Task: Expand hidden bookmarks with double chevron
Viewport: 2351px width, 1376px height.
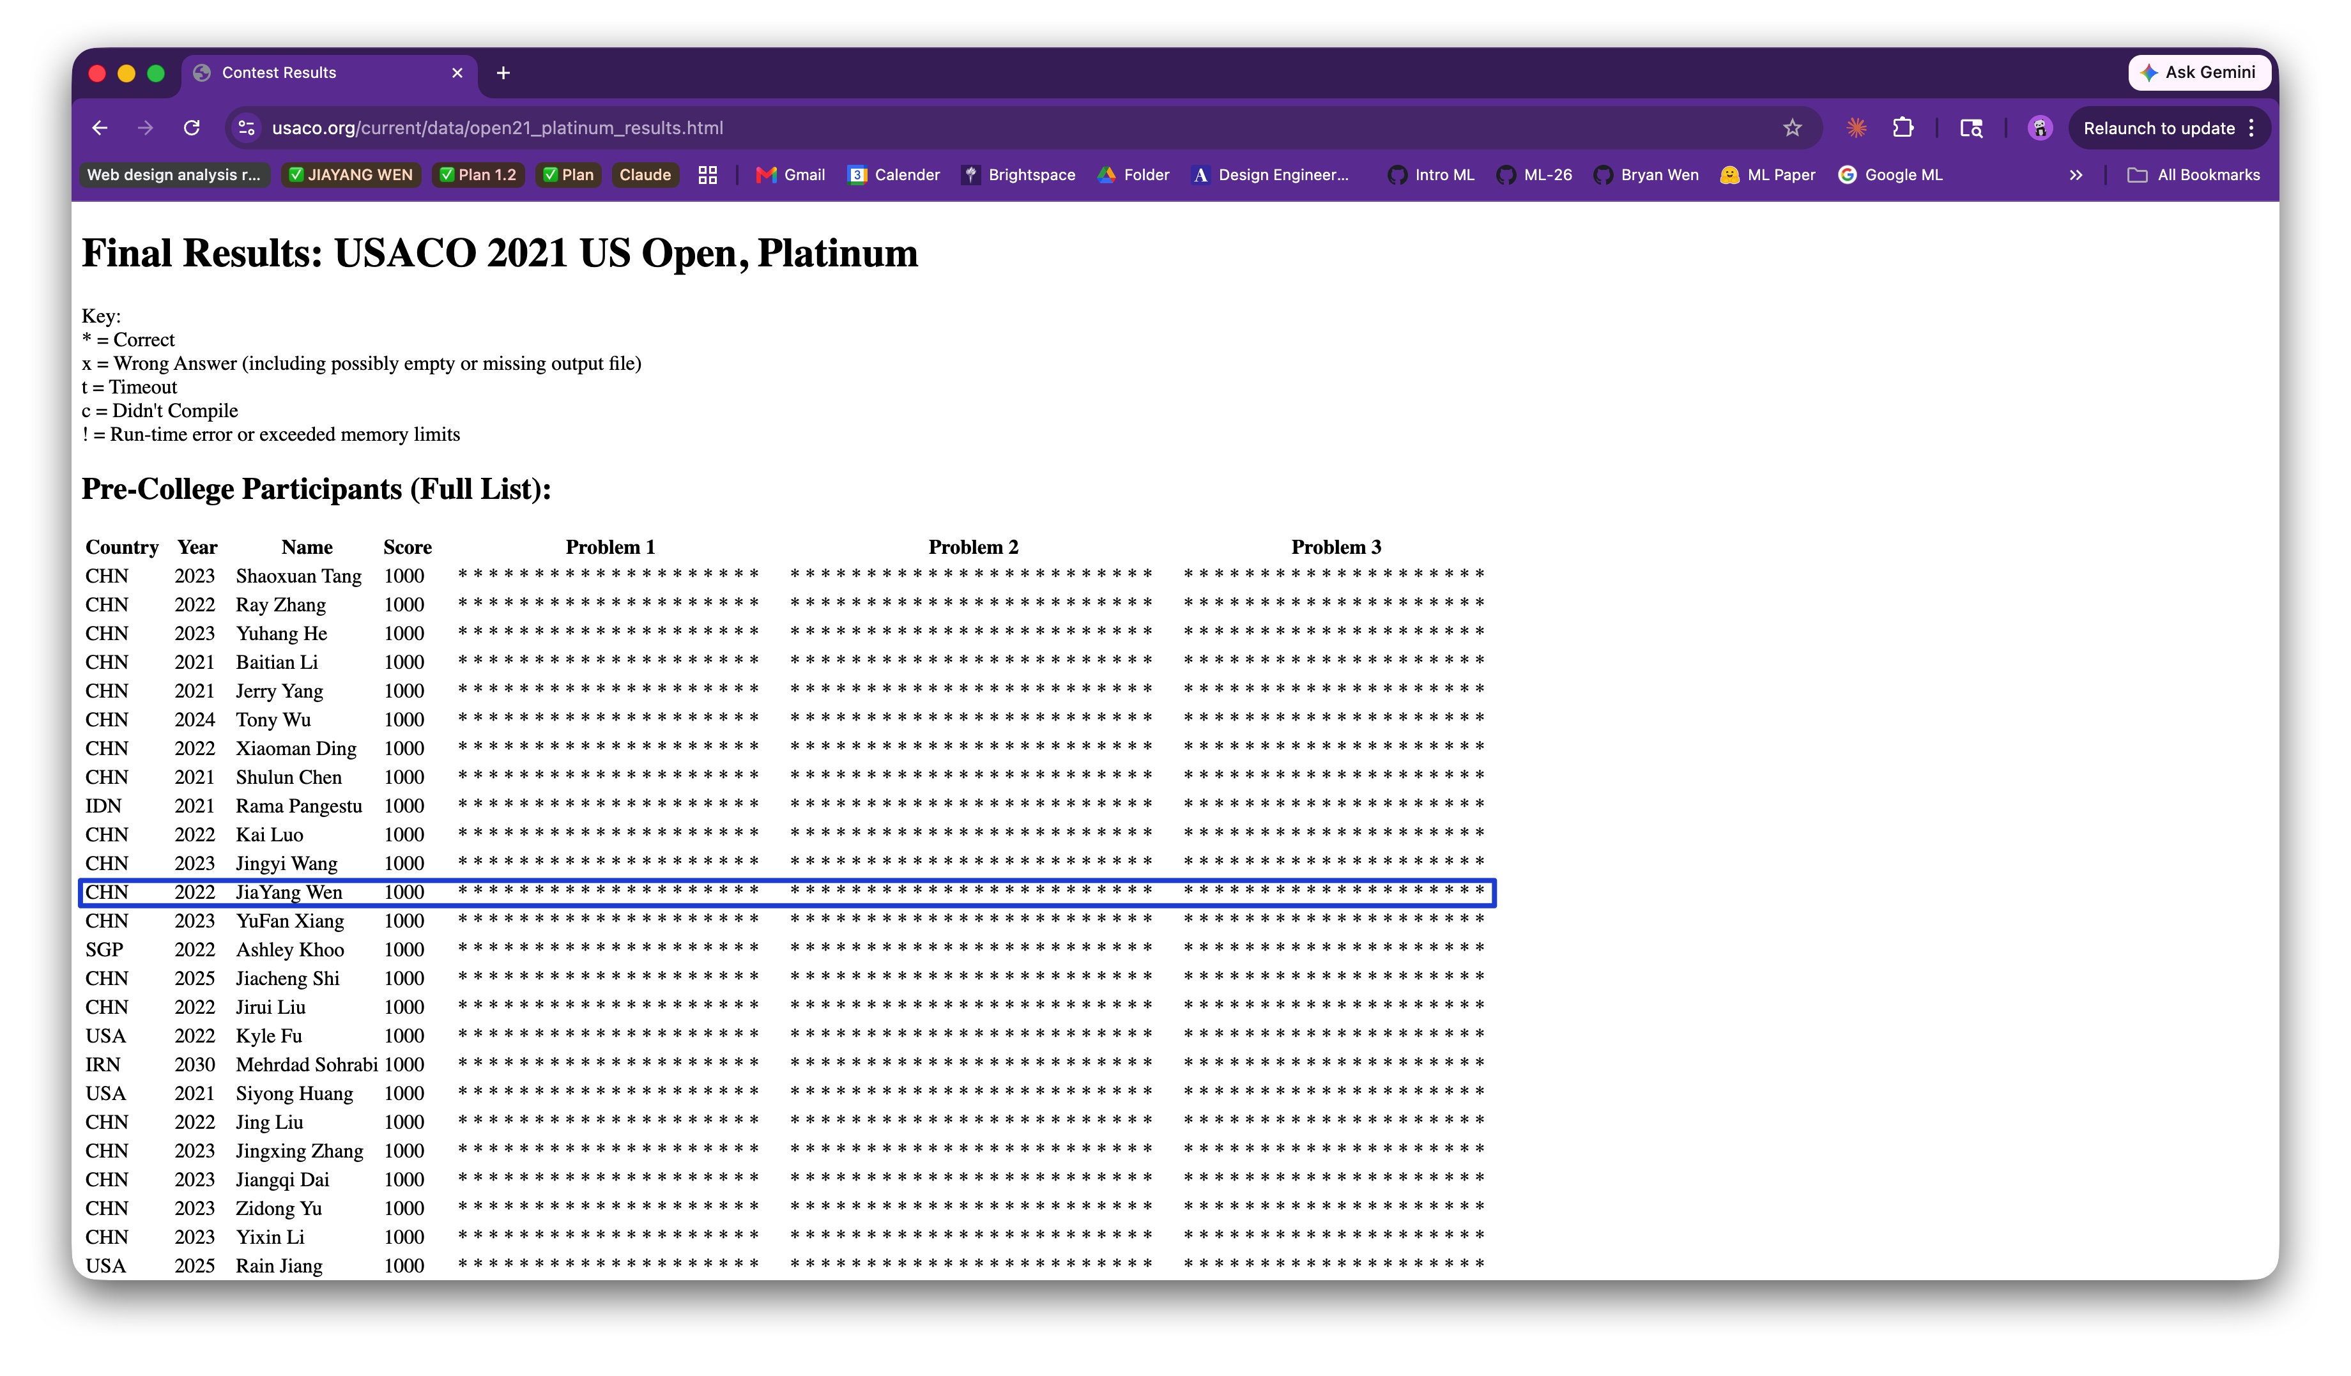Action: (x=2075, y=174)
